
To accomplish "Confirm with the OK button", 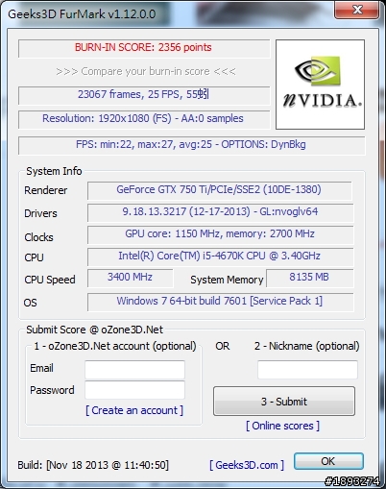I will point(328,461).
